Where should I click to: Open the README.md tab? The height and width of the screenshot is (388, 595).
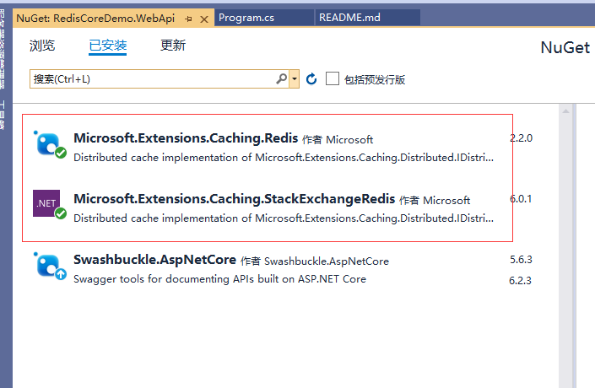pos(367,18)
